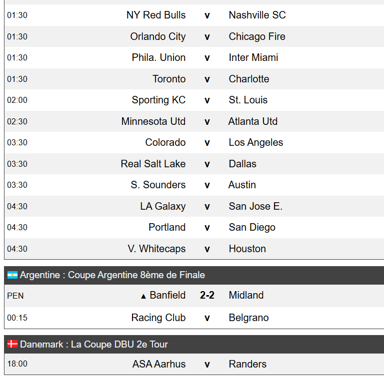
Task: Click the Argentina flag icon
Action: coord(12,275)
